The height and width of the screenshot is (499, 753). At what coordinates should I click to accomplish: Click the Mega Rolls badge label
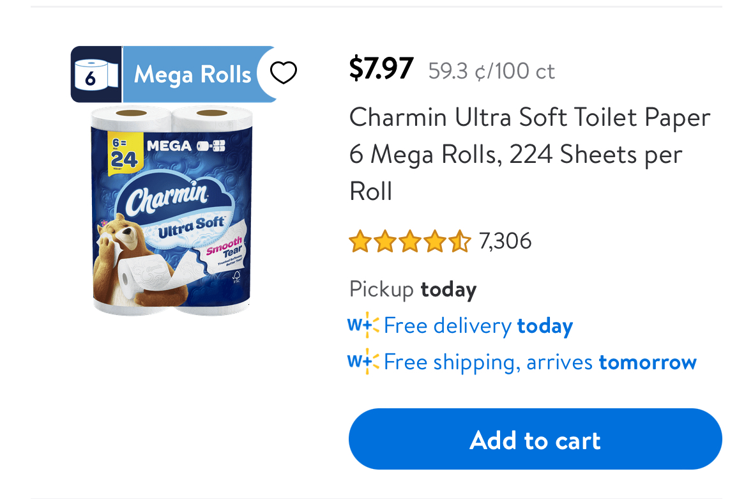point(192,75)
